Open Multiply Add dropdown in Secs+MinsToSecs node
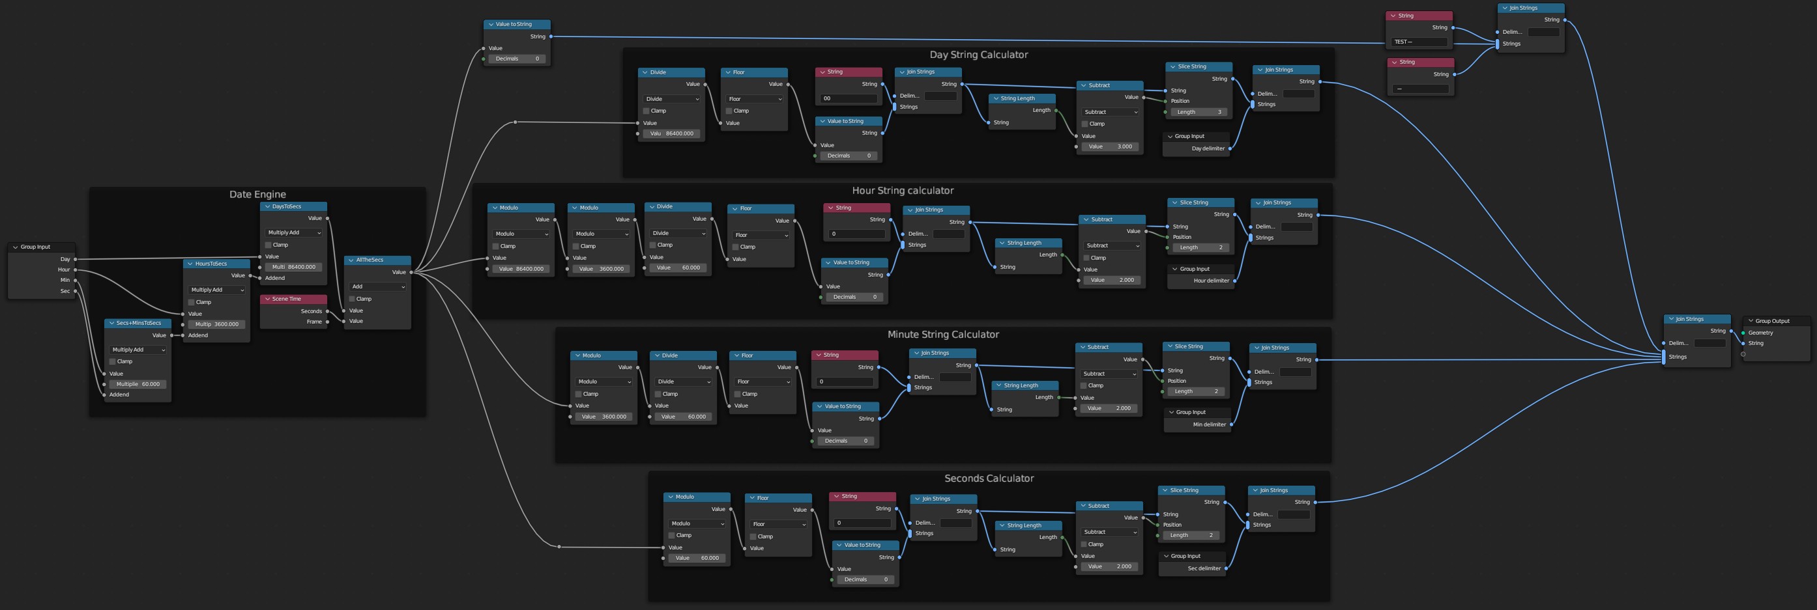1817x610 pixels. click(138, 350)
